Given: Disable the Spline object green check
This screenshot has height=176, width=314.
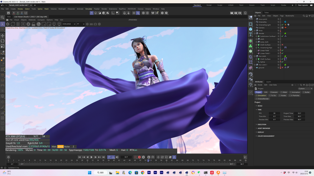Looking at the screenshot, I should click(282, 62).
